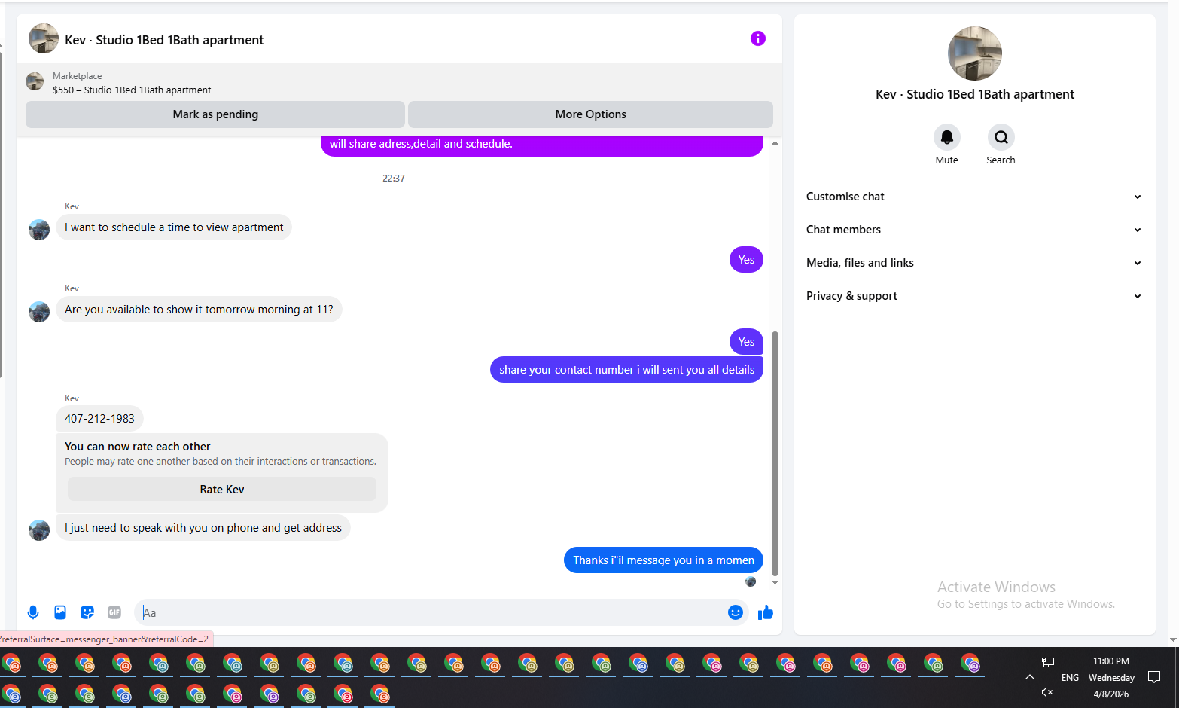Viewport: 1179px width, 708px height.
Task: Open the emoji picker in message box
Action: pos(736,612)
